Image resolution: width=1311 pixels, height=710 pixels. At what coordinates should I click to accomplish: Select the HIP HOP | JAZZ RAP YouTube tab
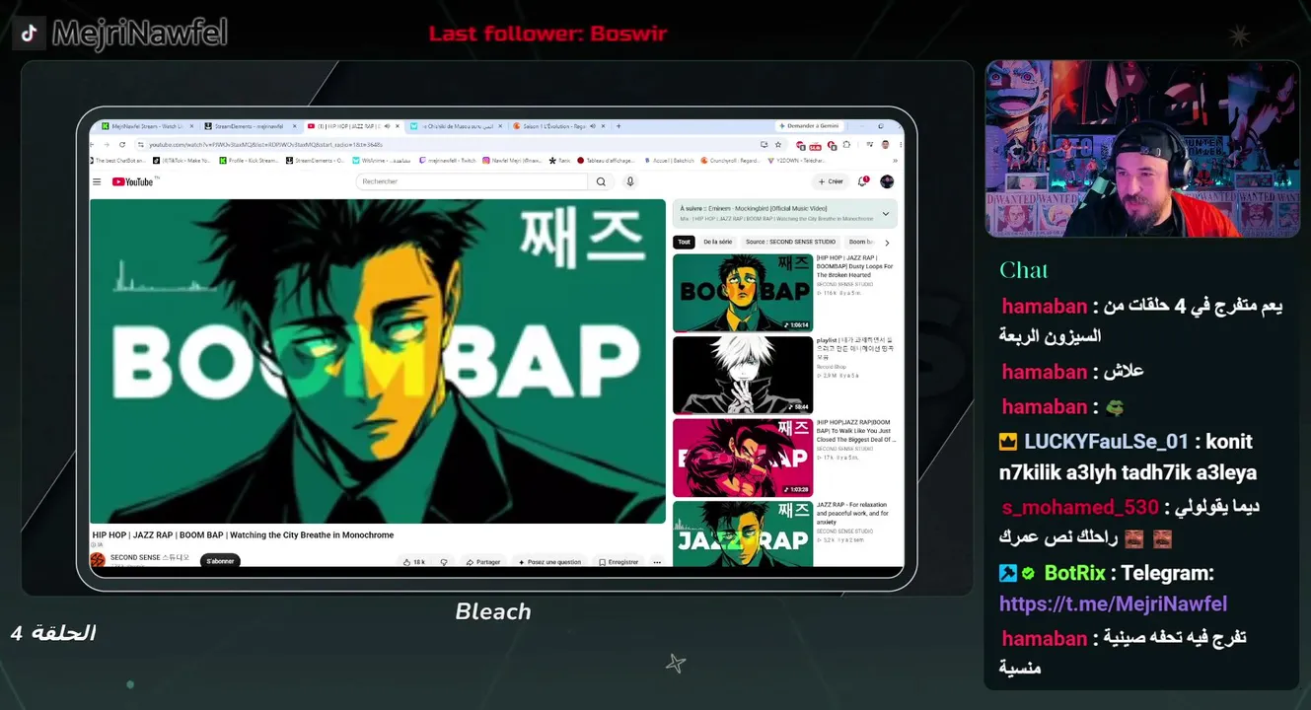click(x=352, y=126)
